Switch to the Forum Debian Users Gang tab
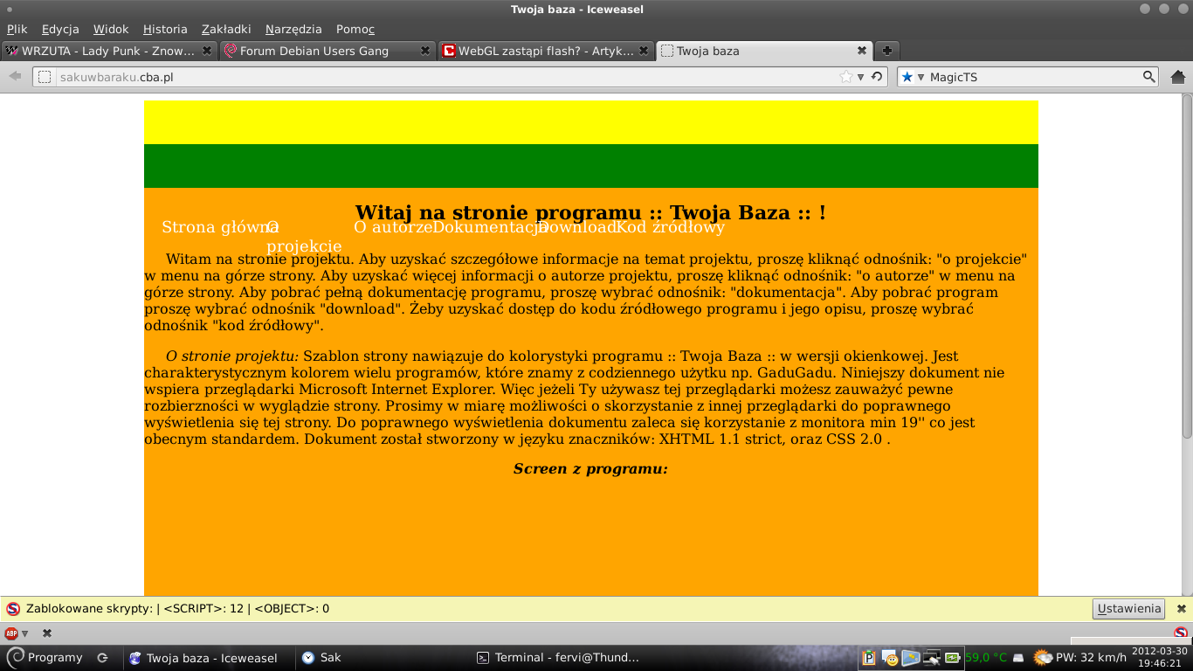Image resolution: width=1193 pixels, height=671 pixels. tap(314, 51)
